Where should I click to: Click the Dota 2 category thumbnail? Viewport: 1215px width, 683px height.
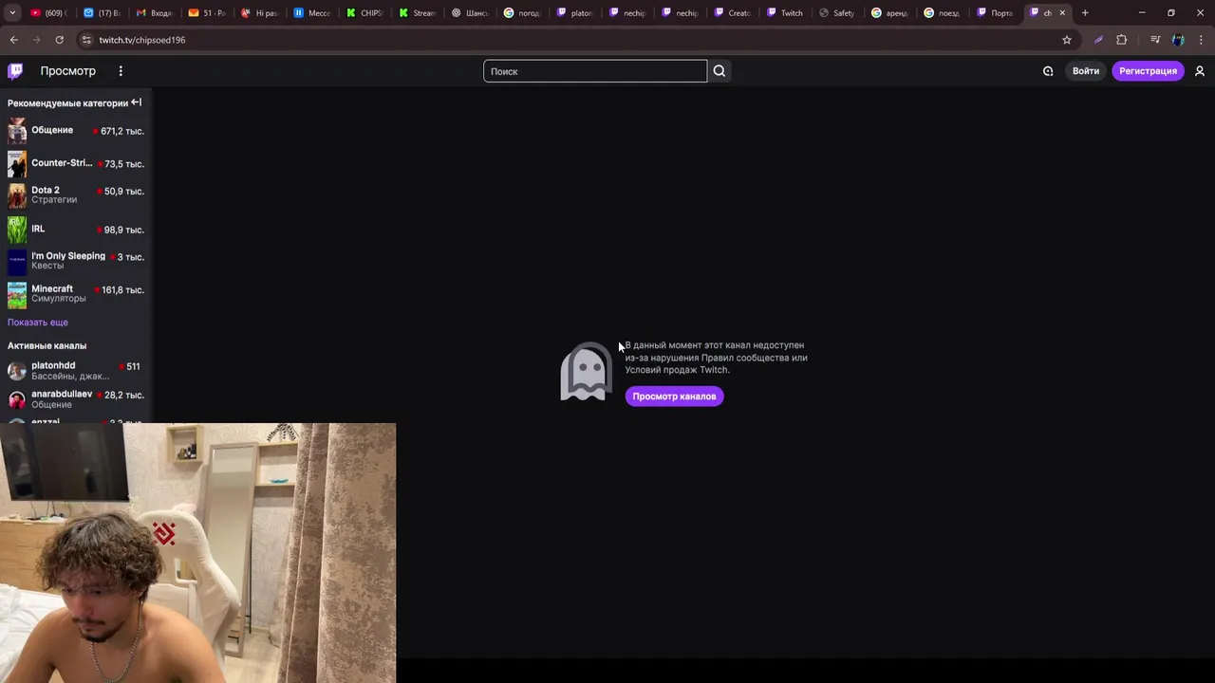pyautogui.click(x=17, y=196)
